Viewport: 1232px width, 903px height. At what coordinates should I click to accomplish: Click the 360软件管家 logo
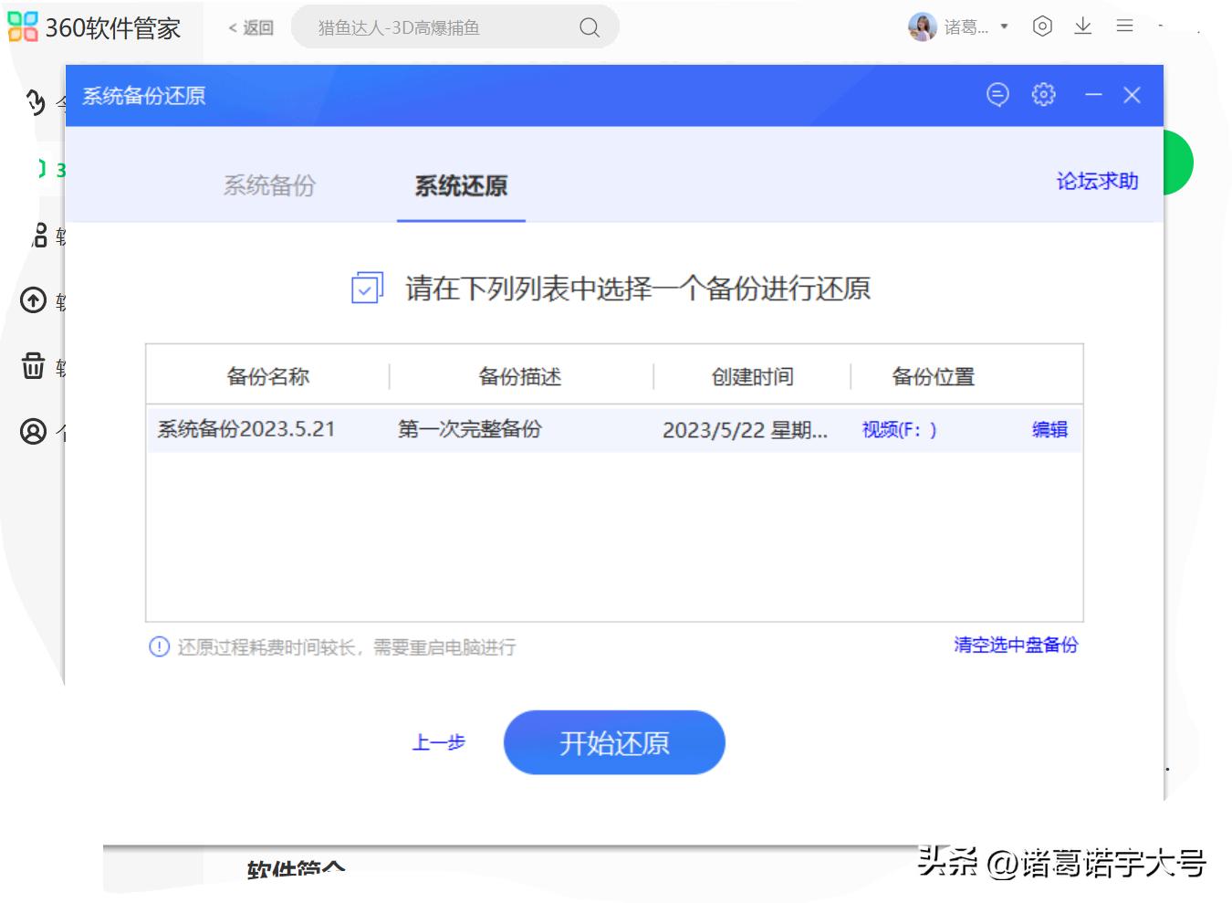coord(100,27)
